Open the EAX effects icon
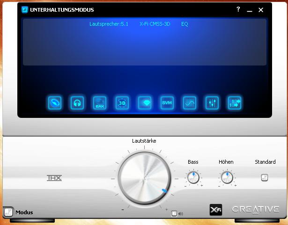 [100, 103]
